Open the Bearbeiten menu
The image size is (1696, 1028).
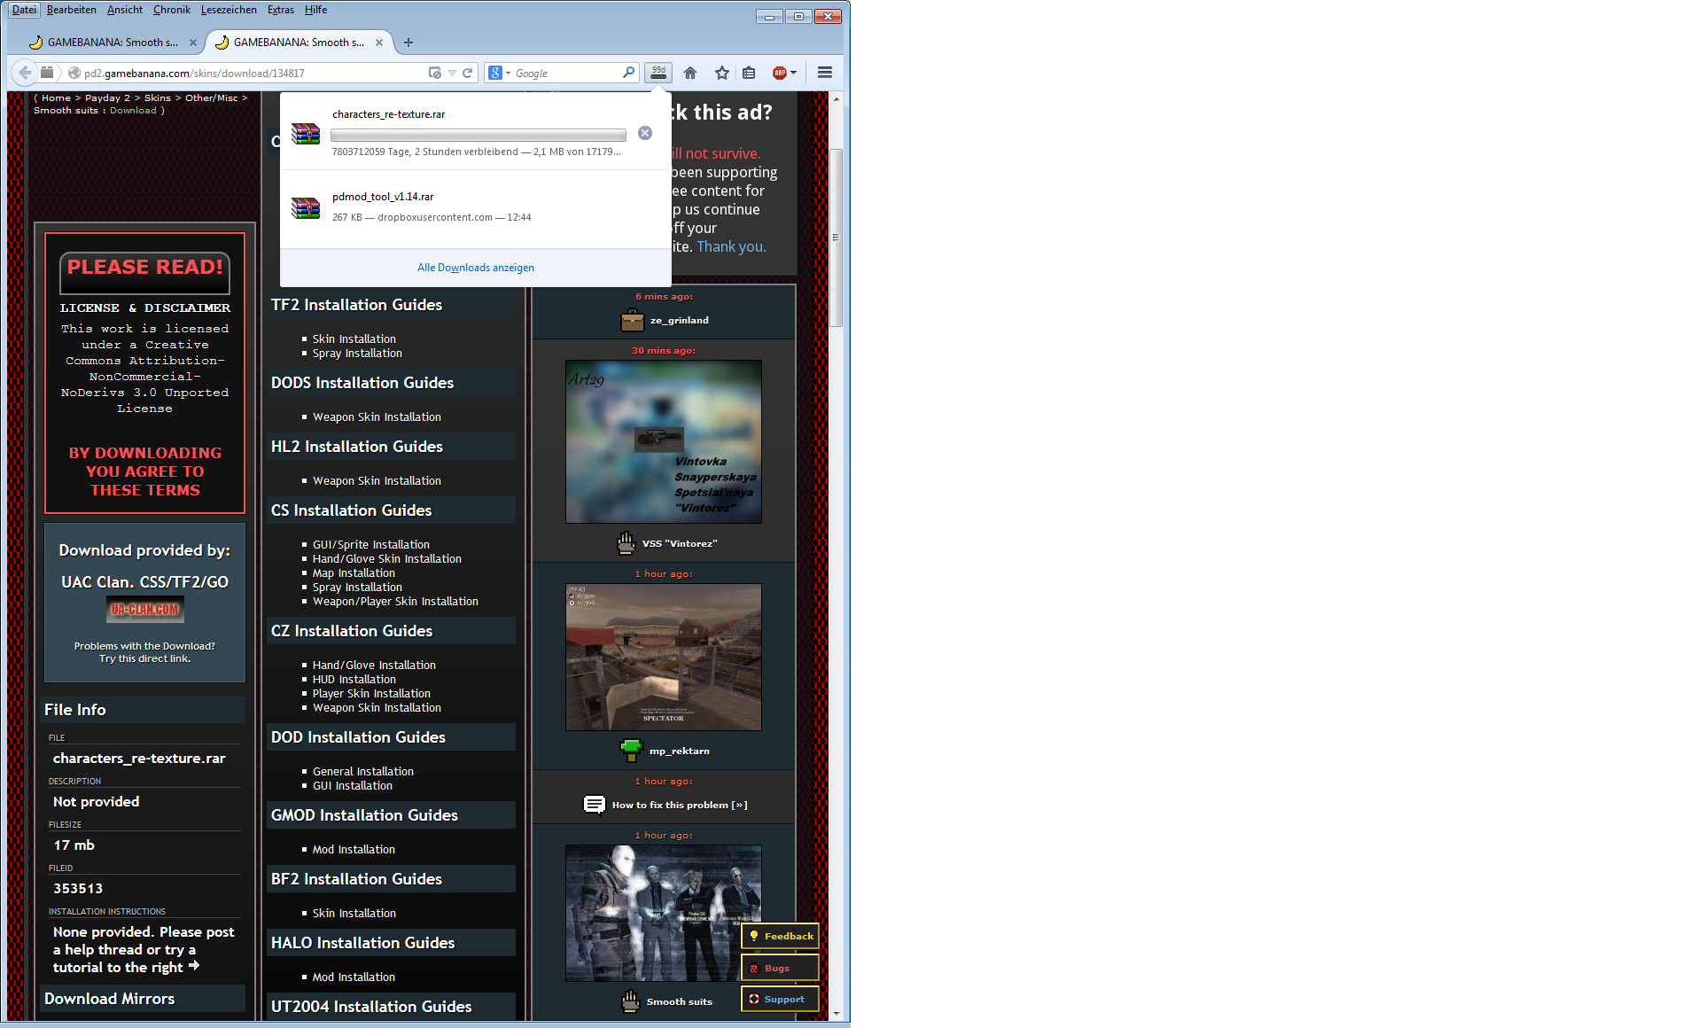point(72,10)
